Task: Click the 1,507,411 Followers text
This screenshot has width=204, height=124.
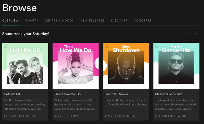Action: pos(19,116)
